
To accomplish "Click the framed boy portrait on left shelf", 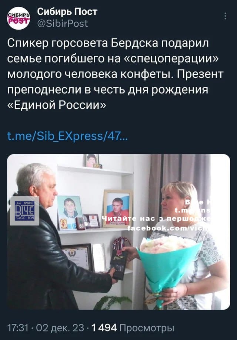I will 70,212.
